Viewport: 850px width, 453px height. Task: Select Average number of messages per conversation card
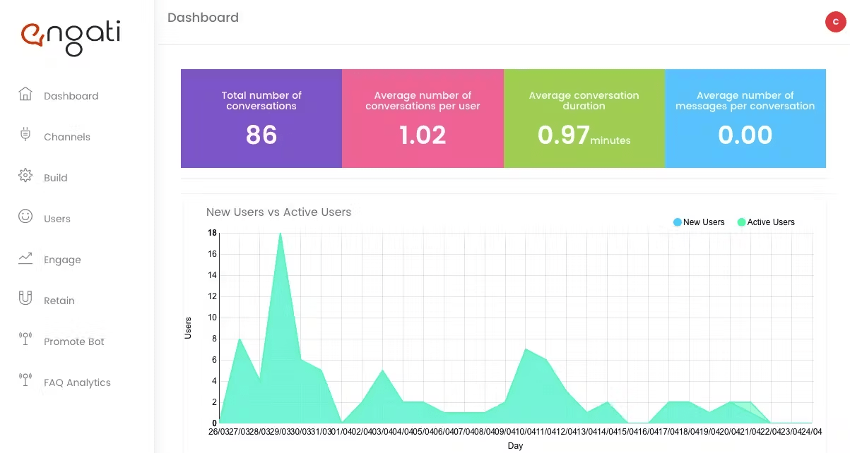coord(745,119)
